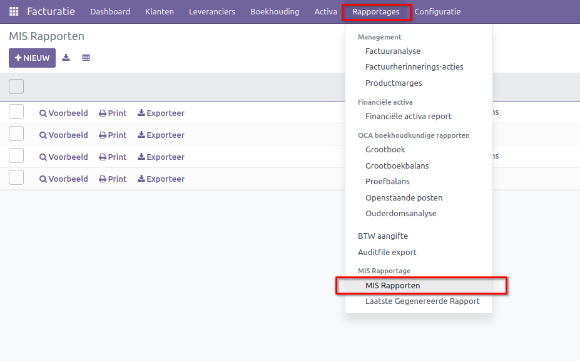Click the NIEUW button
Screen dimensions: 580x361
pyautogui.click(x=31, y=58)
